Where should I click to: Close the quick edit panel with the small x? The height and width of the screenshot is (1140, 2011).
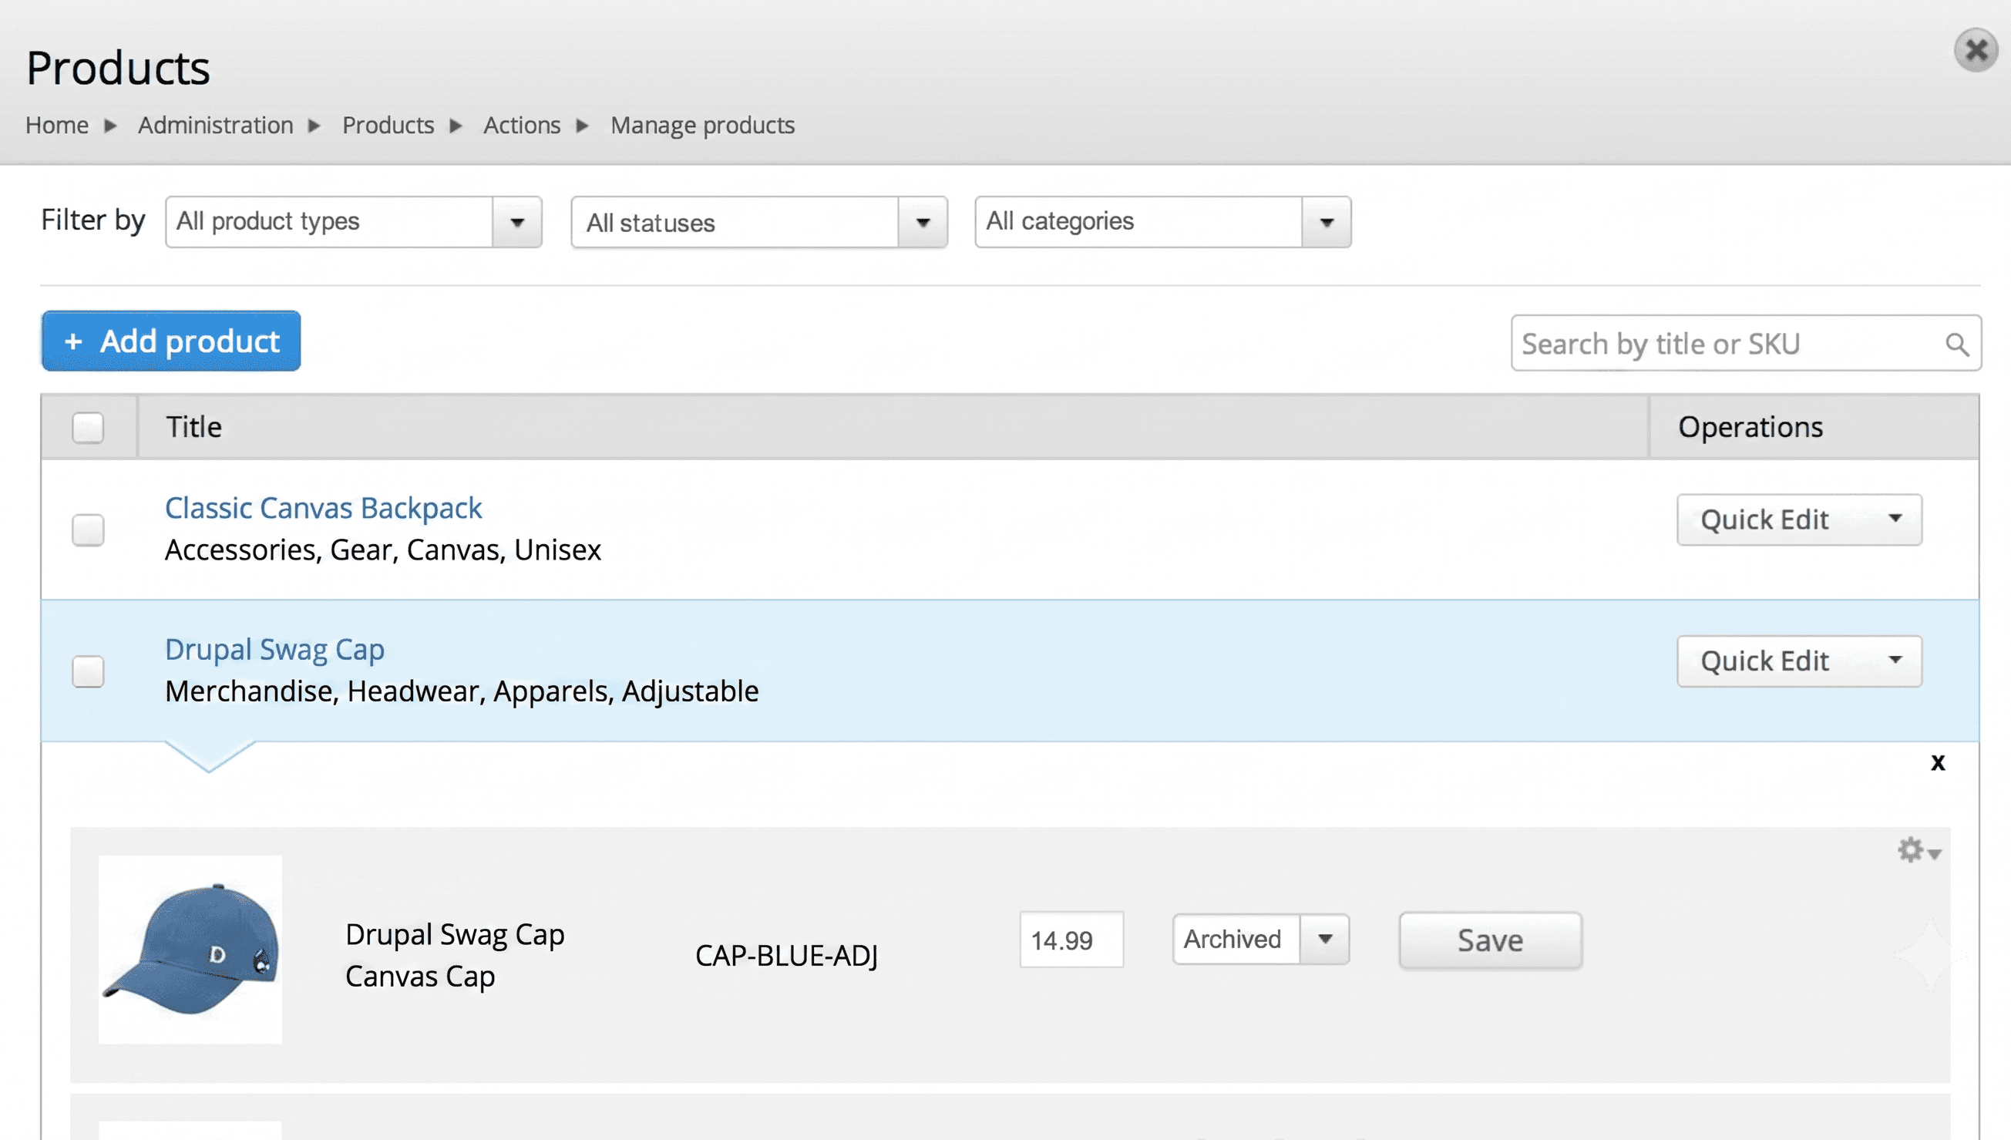click(1938, 762)
